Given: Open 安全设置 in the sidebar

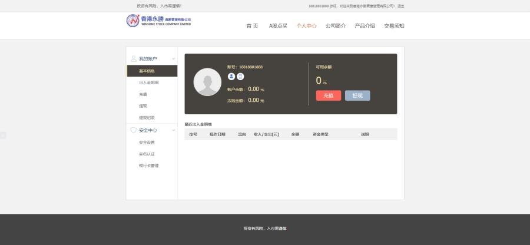Looking at the screenshot, I should (x=147, y=143).
